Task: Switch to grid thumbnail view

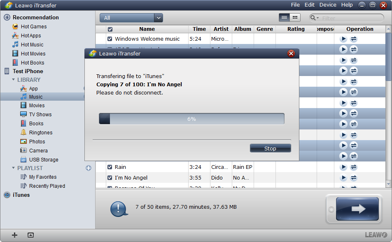Action: [295, 18]
